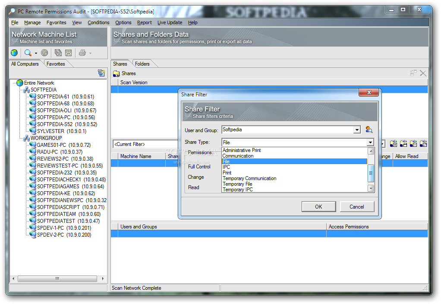Switch to the Folders tab

click(x=142, y=64)
